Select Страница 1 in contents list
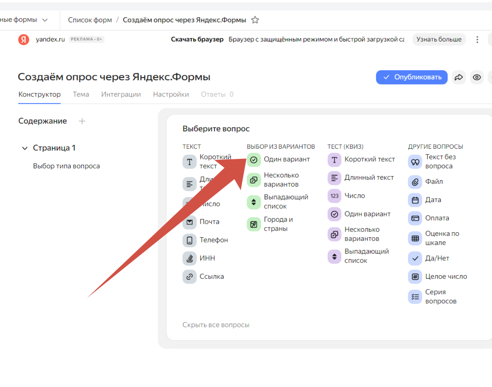Viewport: 492px width, 387px height. (x=54, y=148)
